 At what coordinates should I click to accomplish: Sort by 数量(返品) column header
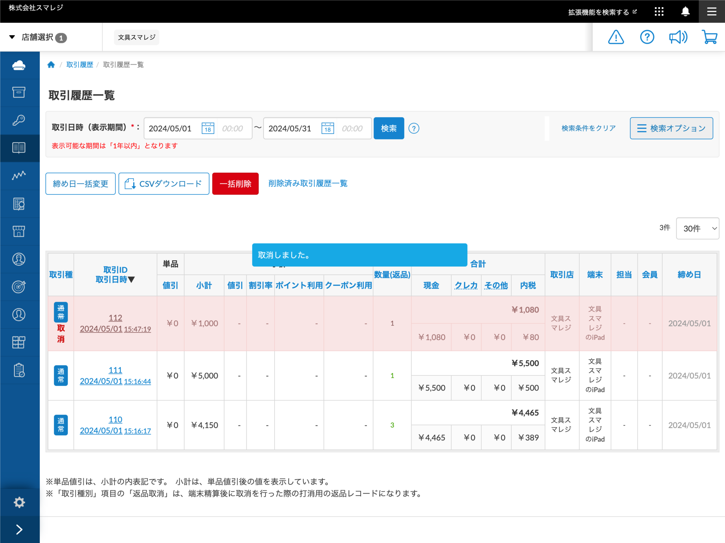click(392, 275)
